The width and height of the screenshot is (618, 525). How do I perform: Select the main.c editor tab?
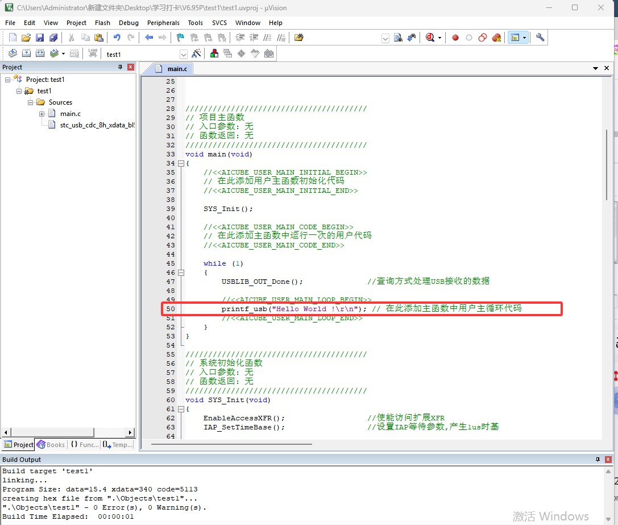pyautogui.click(x=171, y=69)
